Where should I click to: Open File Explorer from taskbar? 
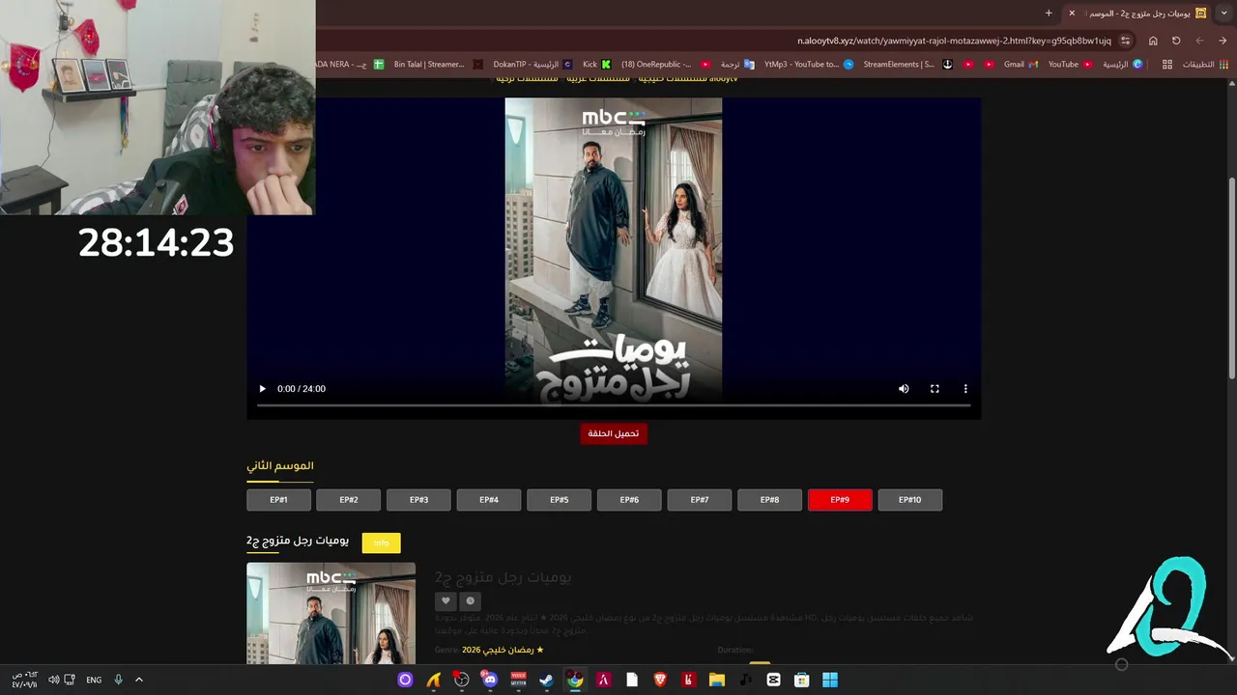click(x=716, y=680)
